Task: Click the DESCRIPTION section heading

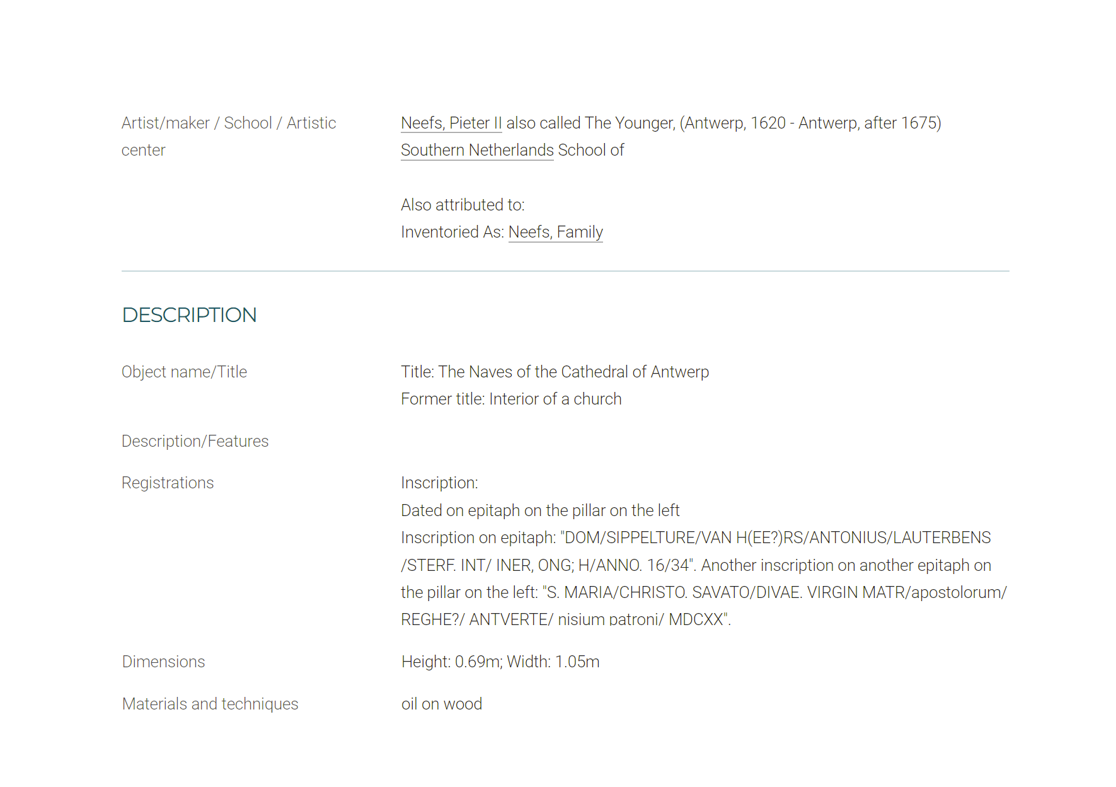Action: coord(189,315)
